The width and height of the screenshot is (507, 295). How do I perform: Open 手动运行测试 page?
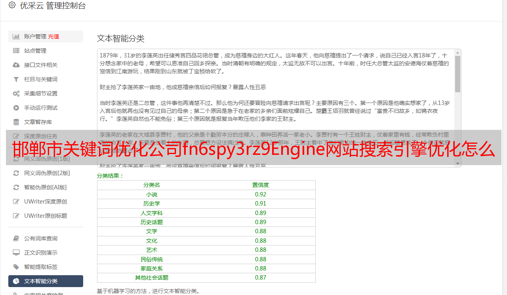click(x=46, y=108)
